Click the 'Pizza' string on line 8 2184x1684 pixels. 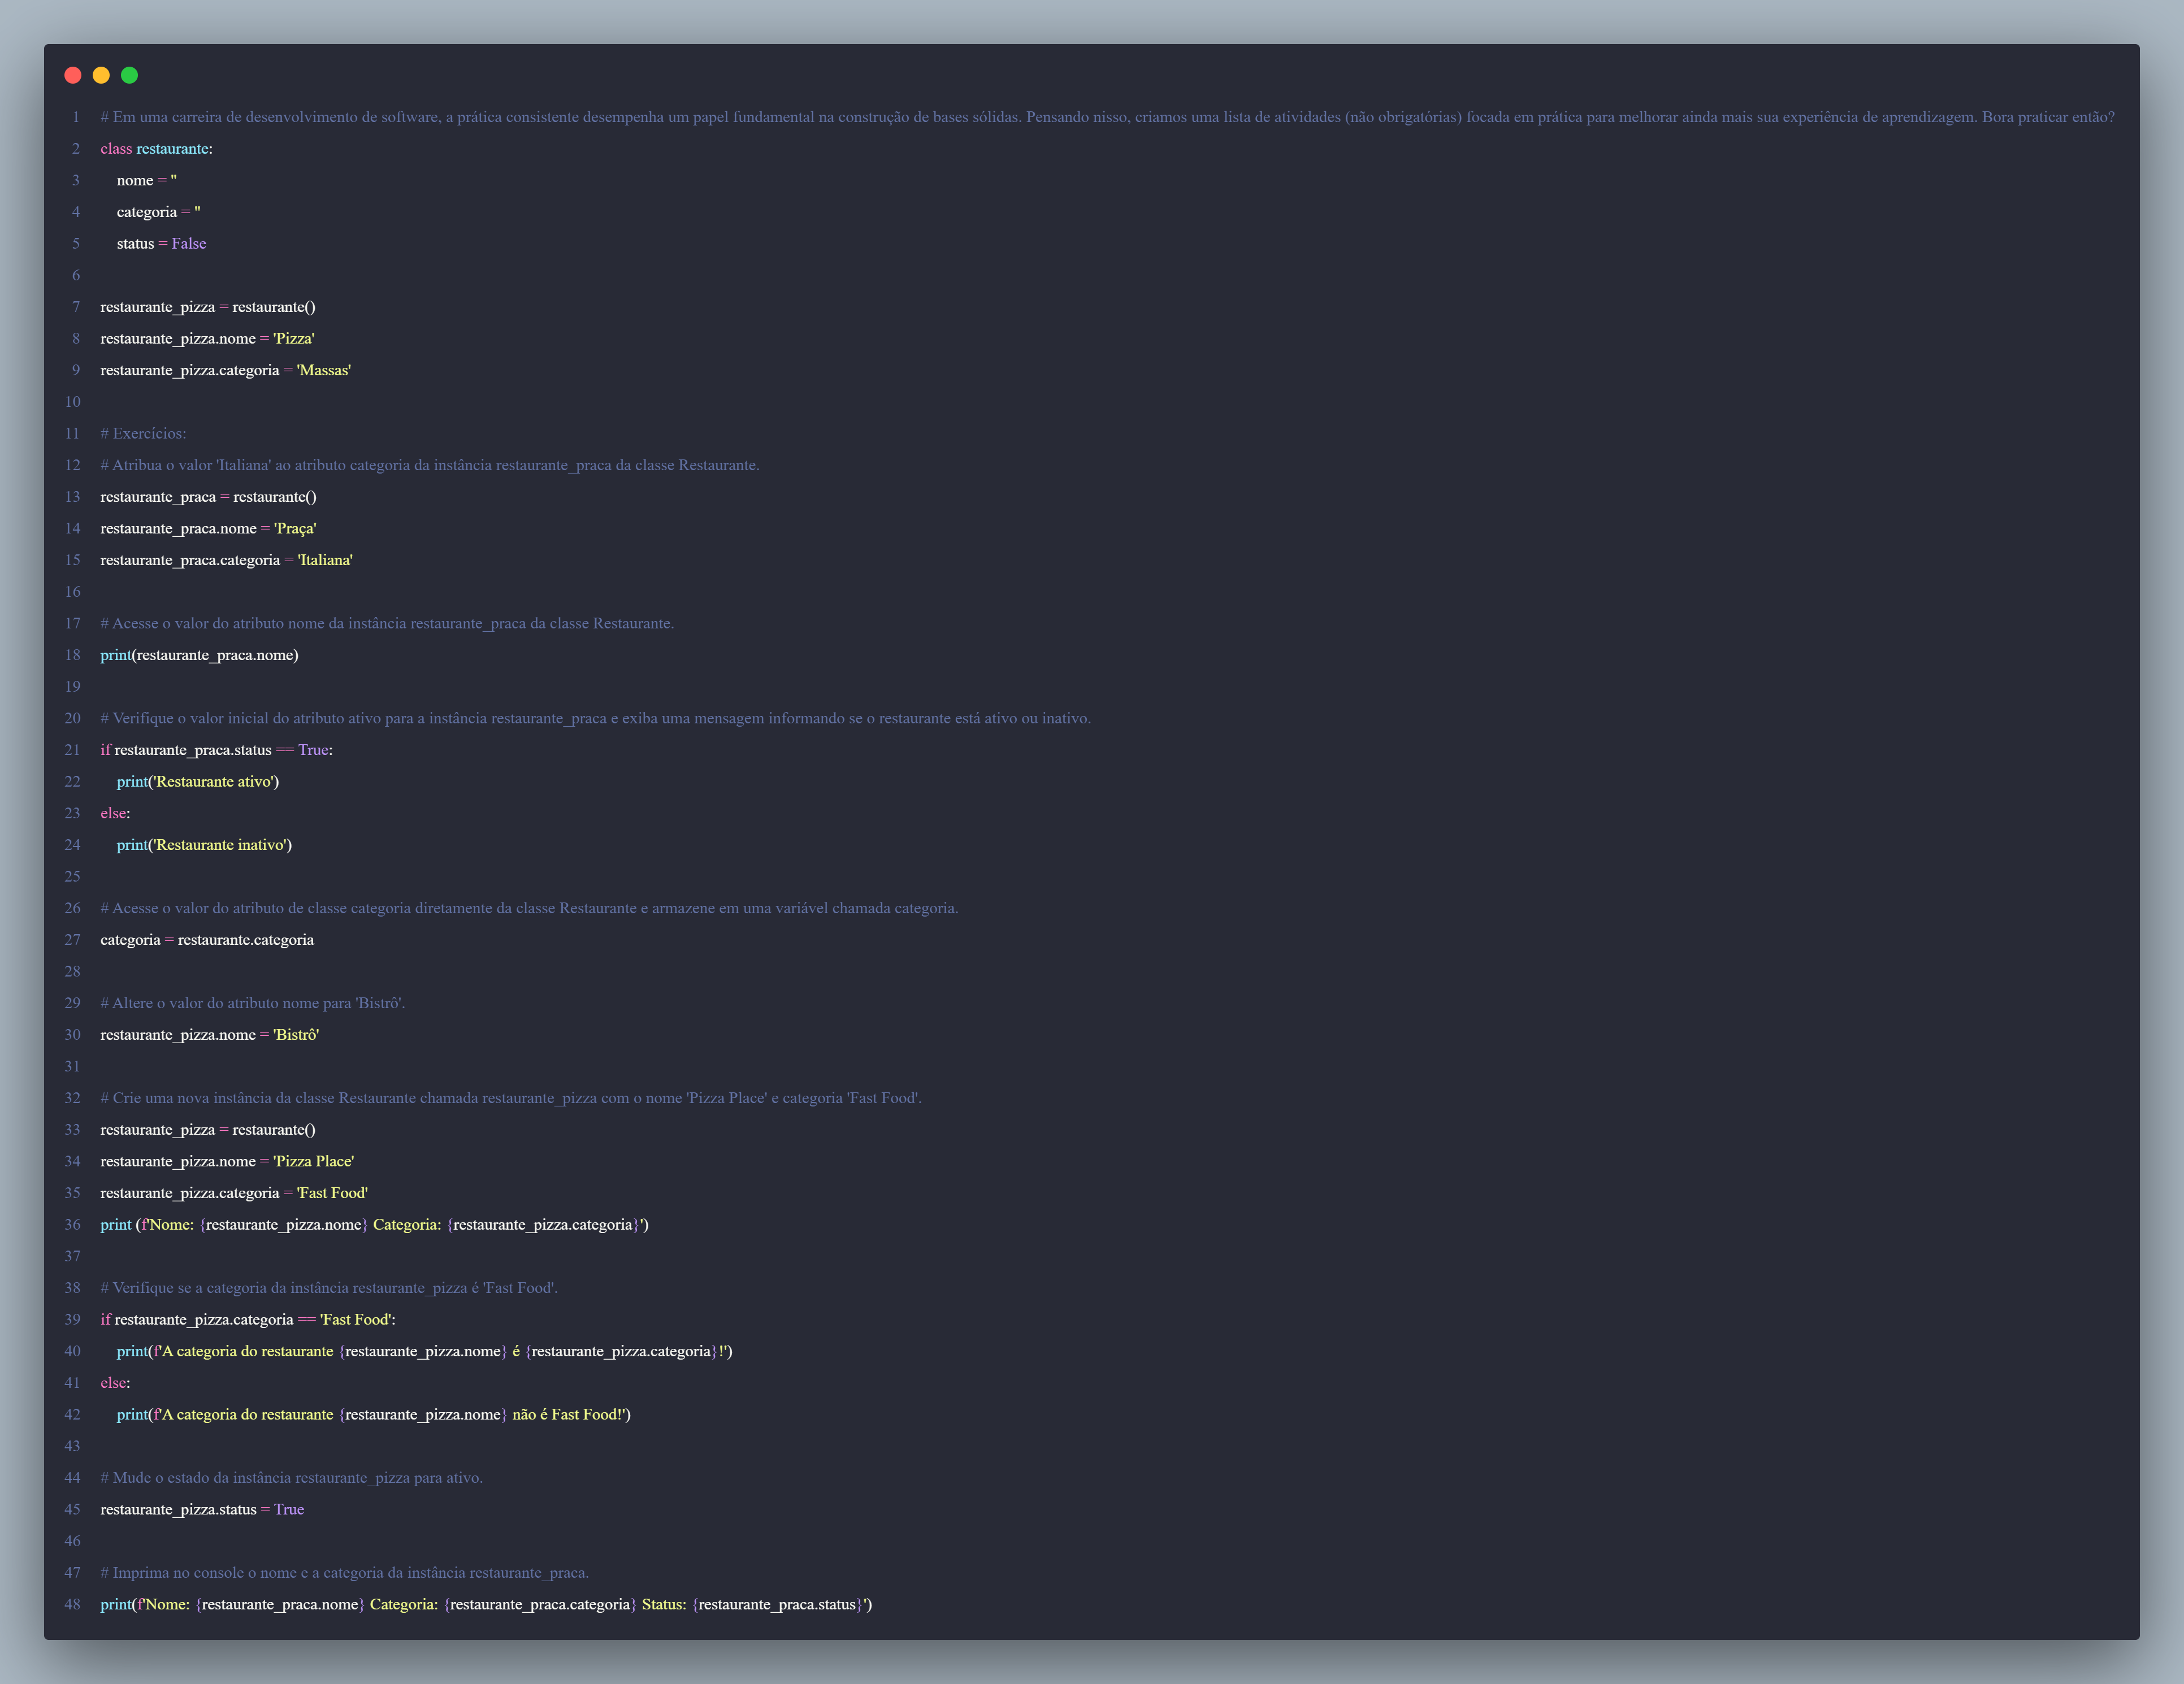(x=294, y=339)
